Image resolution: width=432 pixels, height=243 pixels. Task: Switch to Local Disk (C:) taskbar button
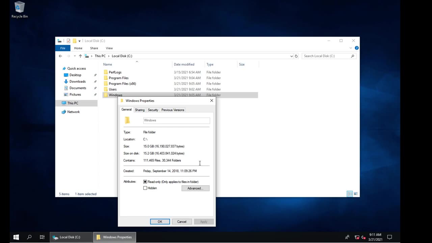point(71,237)
